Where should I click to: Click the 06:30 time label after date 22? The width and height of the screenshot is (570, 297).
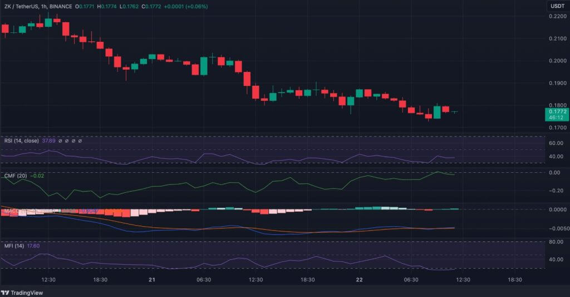pyautogui.click(x=411, y=280)
